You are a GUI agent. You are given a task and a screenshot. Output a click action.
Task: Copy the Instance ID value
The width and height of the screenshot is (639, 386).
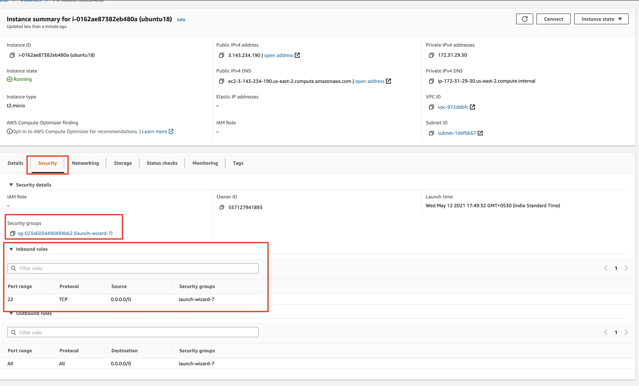(12, 55)
